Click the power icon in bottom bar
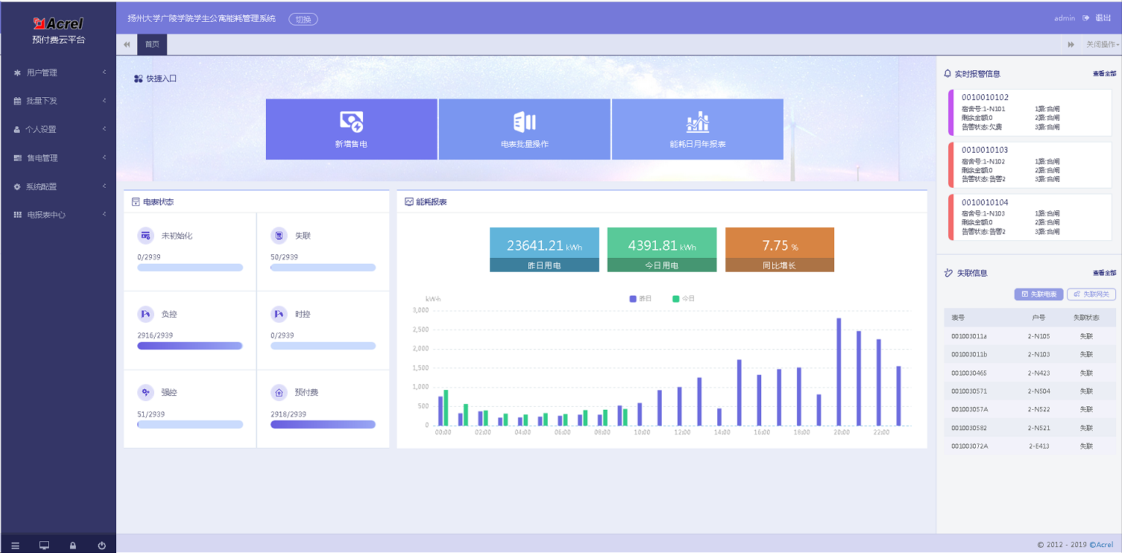Viewport: 1122px width, 553px height. tap(102, 545)
